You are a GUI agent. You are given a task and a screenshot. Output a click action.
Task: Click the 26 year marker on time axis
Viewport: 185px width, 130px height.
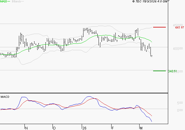click(84, 128)
